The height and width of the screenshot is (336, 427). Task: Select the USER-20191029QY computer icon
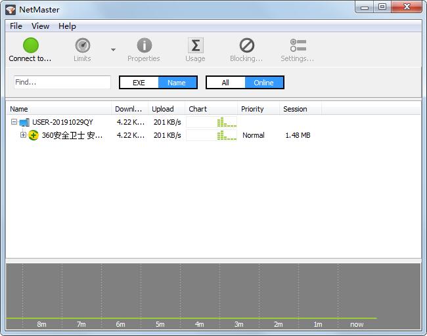point(24,122)
